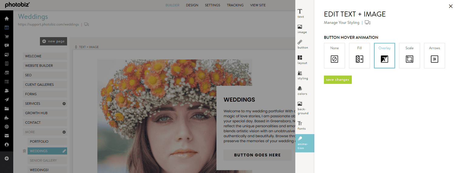Open the paper plane marketing icon
The height and width of the screenshot is (173, 455).
coord(7,100)
